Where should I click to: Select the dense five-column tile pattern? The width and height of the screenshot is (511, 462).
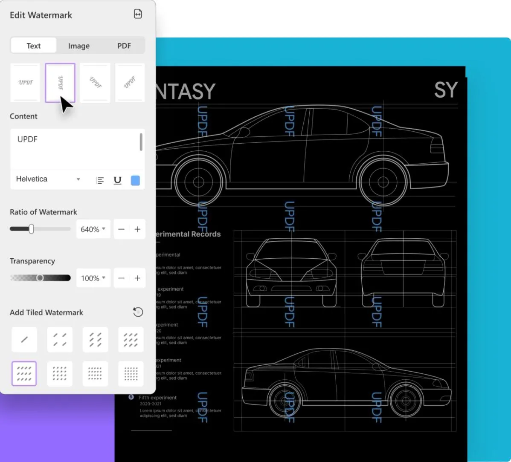[95, 373]
